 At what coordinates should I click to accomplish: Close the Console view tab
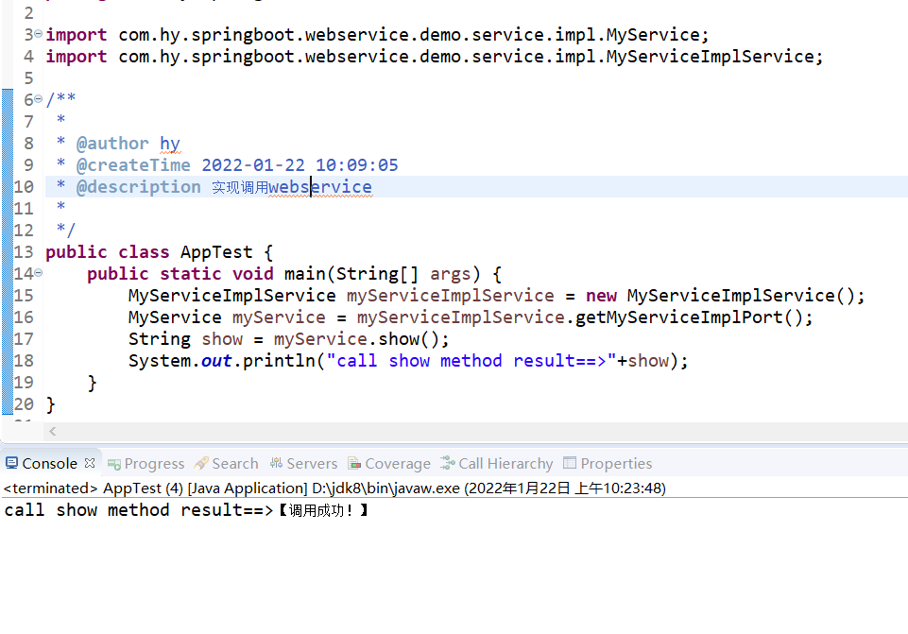pyautogui.click(x=91, y=462)
